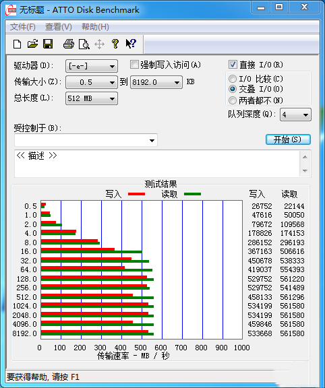Click the 传输速率 - MB / 秒 axis label

(x=133, y=356)
